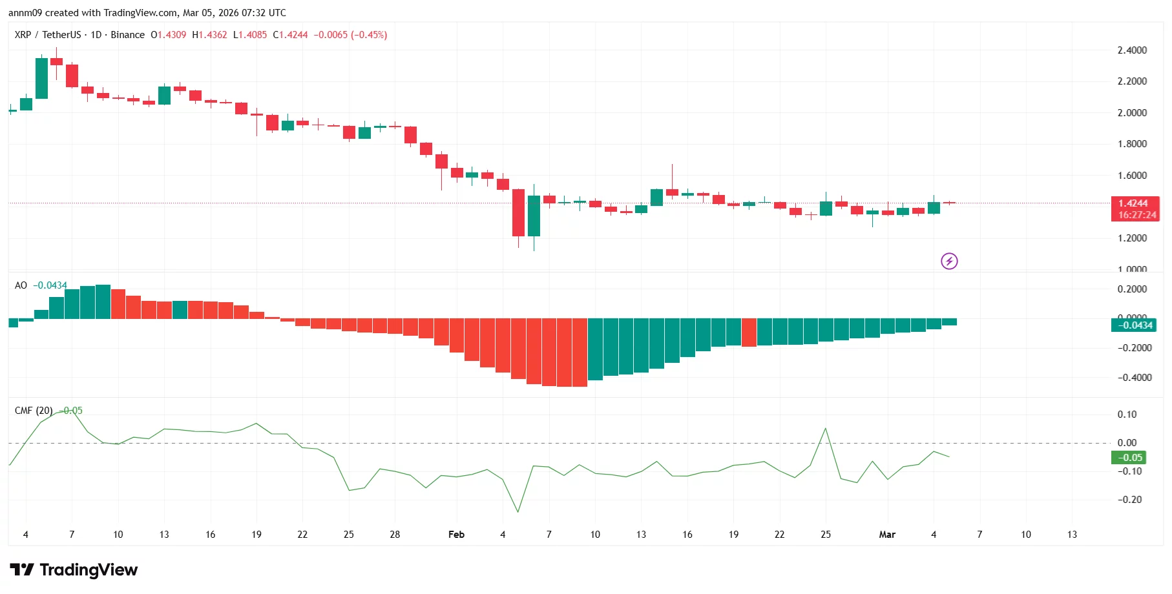Click the purple lightning bolt icon on the chart
This screenshot has height=594, width=1172.
point(949,261)
